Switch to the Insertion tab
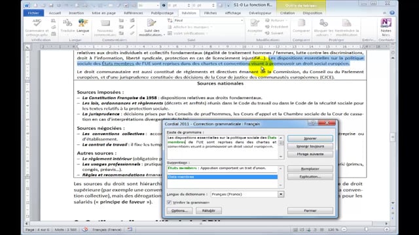Screen dimensions: 419x235 [x=76, y=13]
